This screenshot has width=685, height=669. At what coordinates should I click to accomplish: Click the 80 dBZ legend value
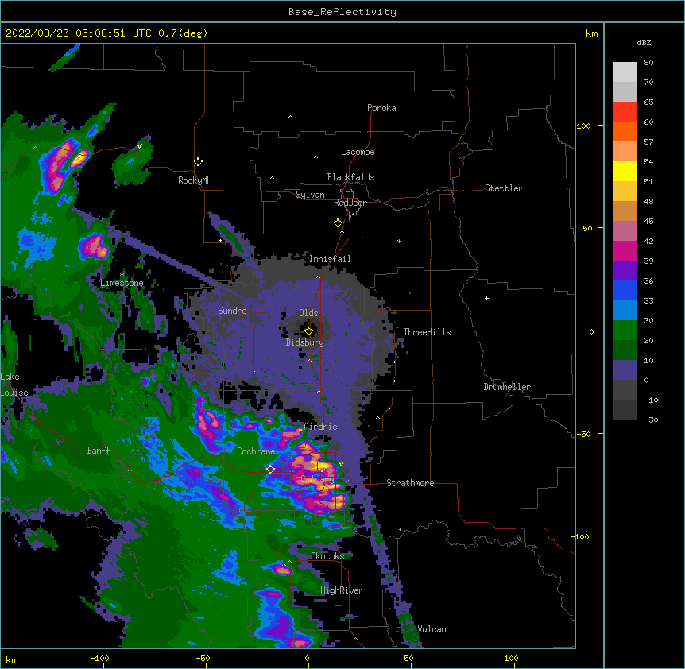(648, 63)
